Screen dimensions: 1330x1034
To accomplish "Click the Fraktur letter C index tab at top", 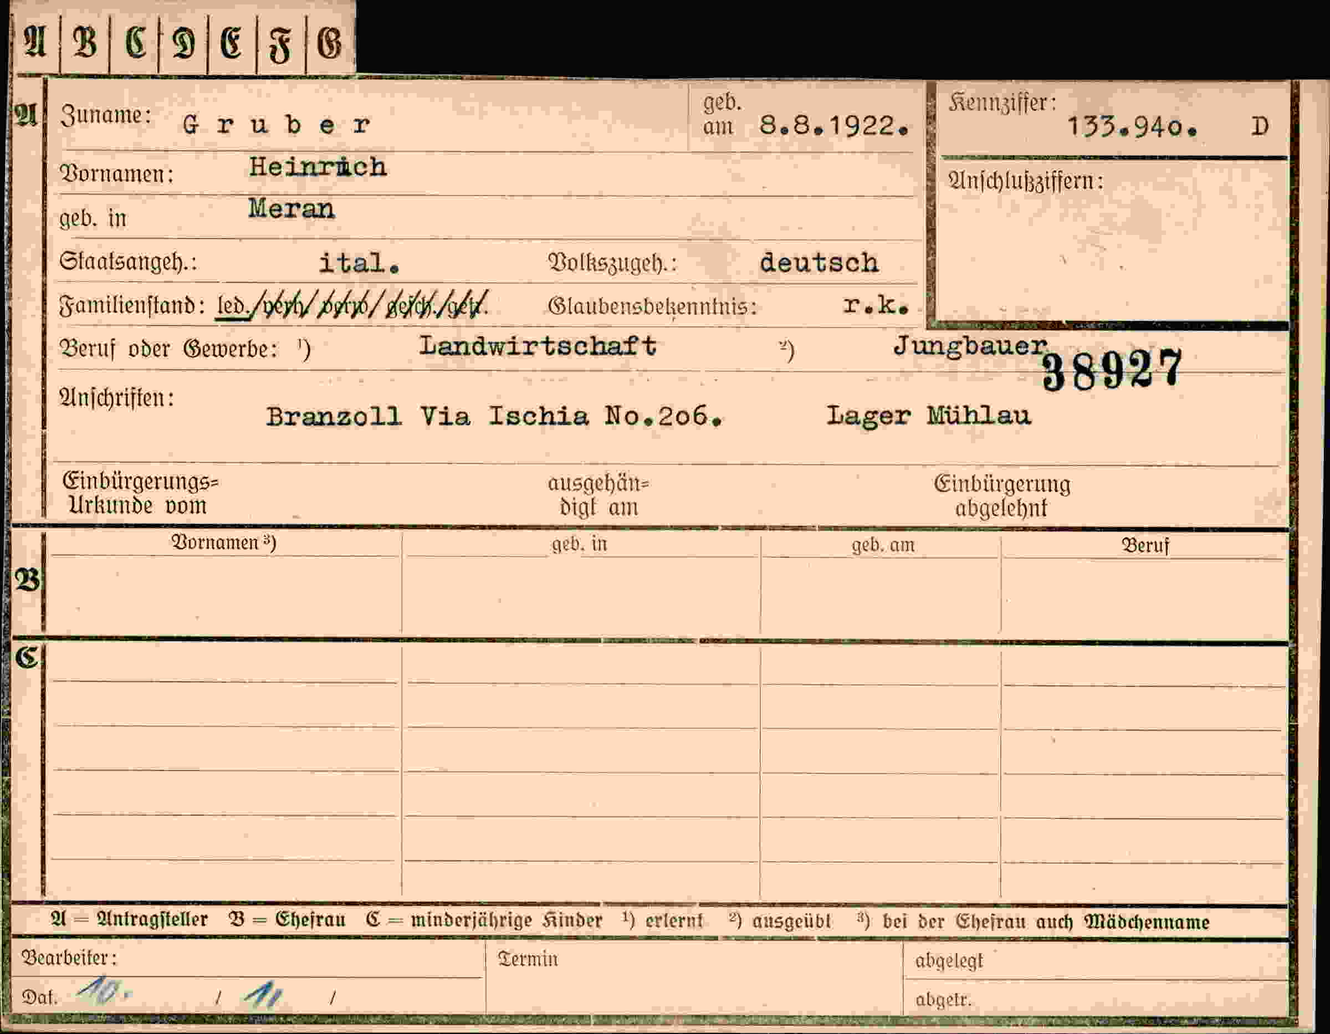I will (135, 44).
